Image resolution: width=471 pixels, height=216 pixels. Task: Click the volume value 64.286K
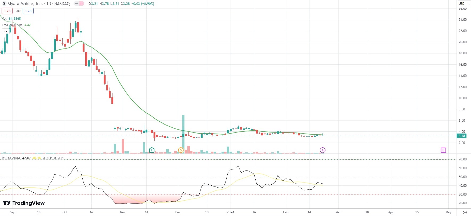point(15,19)
